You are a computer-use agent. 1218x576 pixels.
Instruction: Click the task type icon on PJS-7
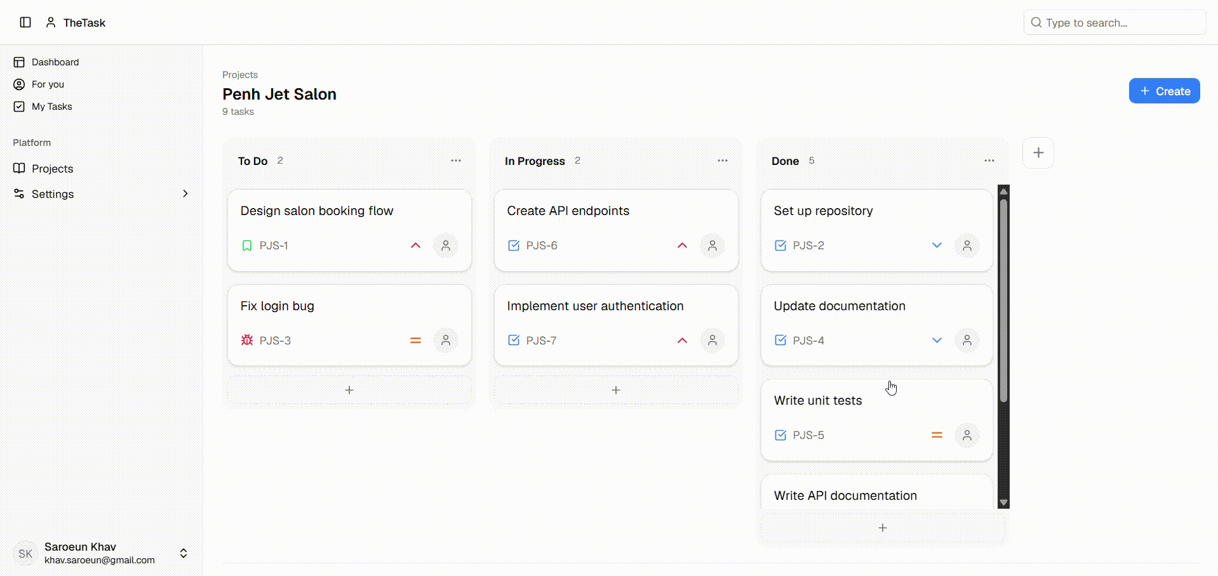[x=514, y=340]
